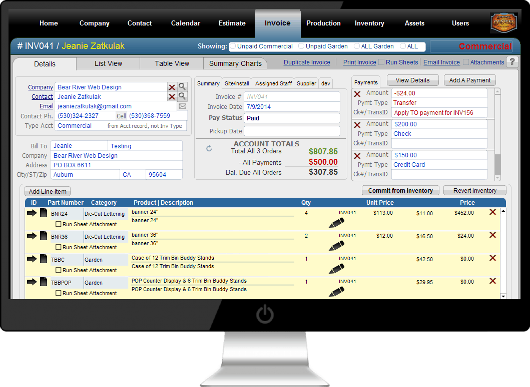This screenshot has width=530, height=387.
Task: Click the Add A Payment button
Action: pos(469,80)
